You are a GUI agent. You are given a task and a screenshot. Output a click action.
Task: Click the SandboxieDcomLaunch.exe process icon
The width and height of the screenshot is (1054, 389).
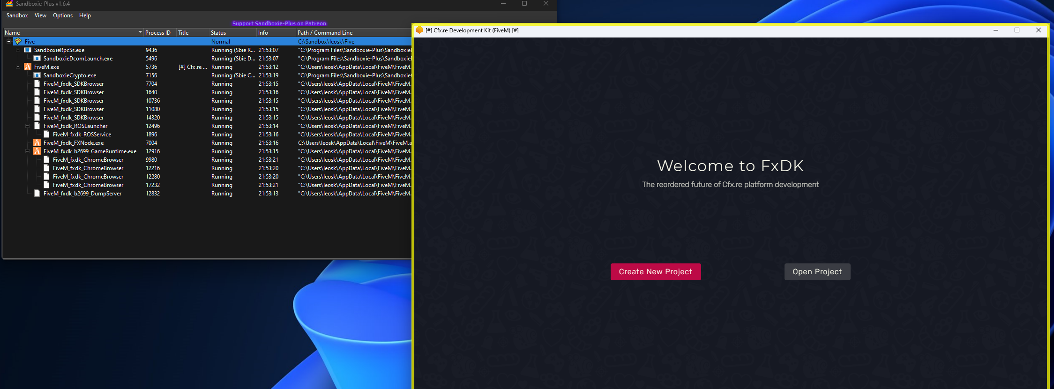point(37,58)
